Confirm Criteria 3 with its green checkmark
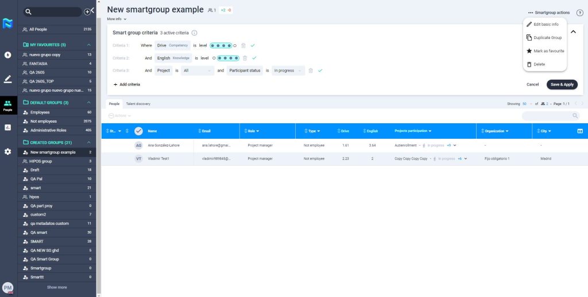 pyautogui.click(x=320, y=71)
